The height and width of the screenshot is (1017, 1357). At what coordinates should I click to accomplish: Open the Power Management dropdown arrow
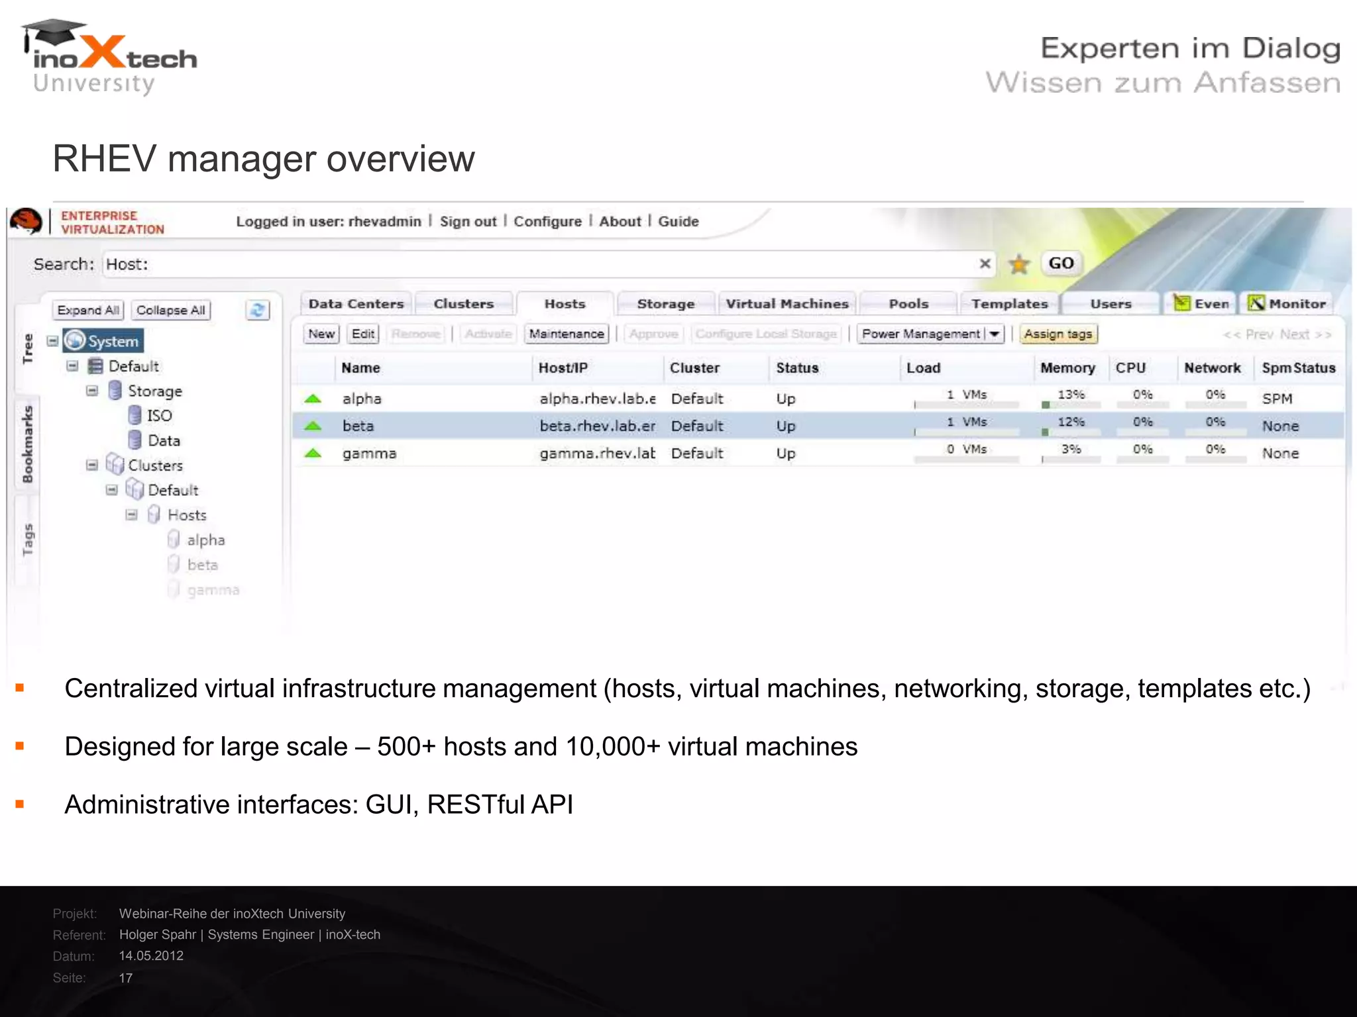tap(994, 334)
